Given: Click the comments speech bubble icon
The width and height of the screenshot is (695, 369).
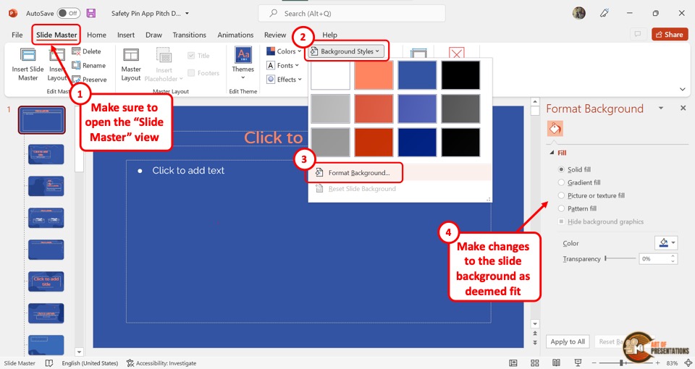Looking at the screenshot, I should coord(637,34).
